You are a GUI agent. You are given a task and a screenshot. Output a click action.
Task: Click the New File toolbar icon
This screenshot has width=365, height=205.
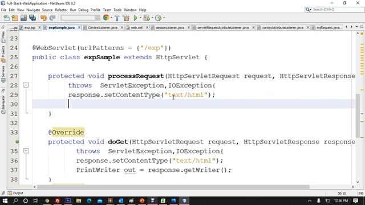(x=6, y=18)
